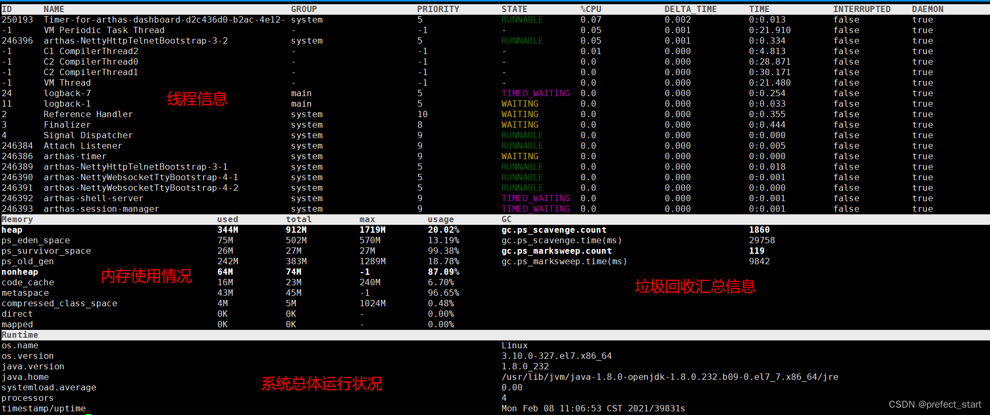Click the timestamp/uptime value
Screen dimensions: 990x415
pos(594,409)
